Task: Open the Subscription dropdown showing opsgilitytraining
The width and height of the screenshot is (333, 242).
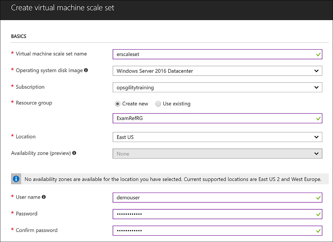Action: (x=217, y=87)
